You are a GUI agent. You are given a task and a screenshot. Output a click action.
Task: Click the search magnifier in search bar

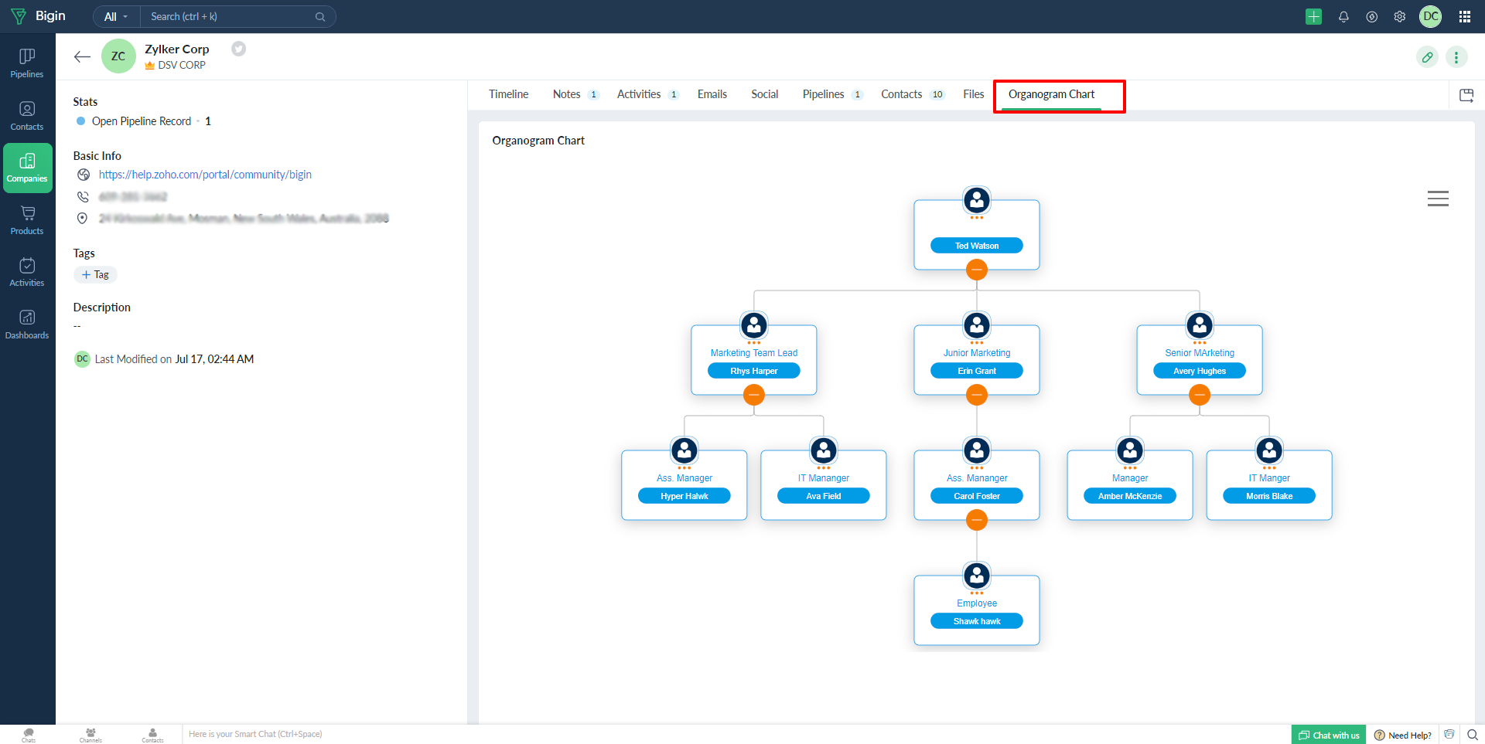coord(320,16)
